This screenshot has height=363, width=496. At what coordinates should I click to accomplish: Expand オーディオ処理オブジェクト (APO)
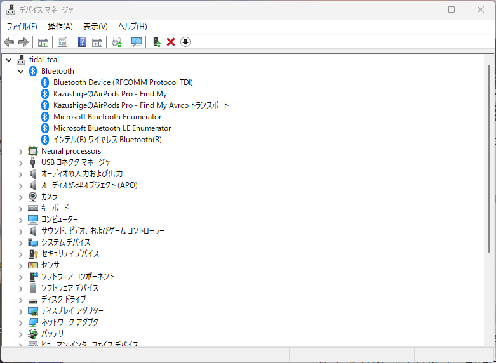coord(21,186)
